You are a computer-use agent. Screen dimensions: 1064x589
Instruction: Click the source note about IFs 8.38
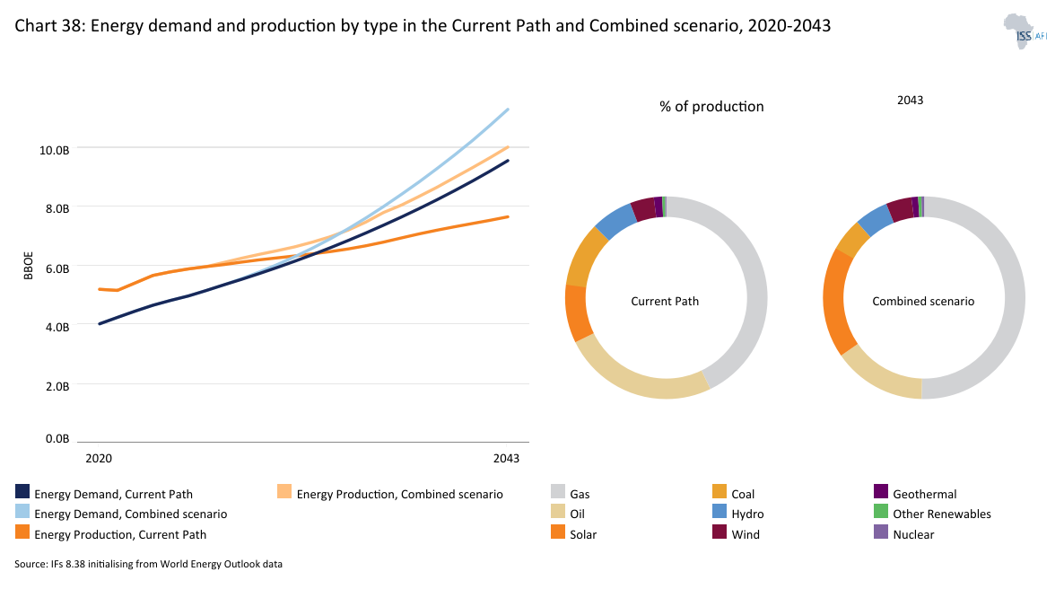coord(154,564)
